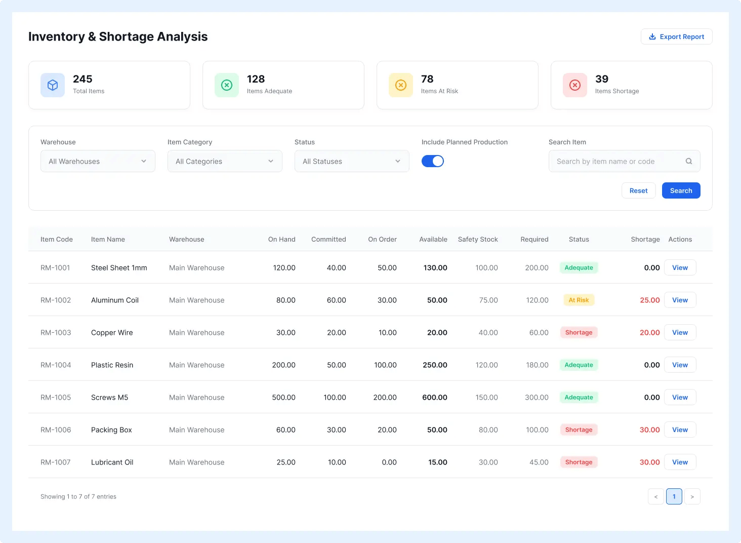Reset the filters

pyautogui.click(x=639, y=190)
